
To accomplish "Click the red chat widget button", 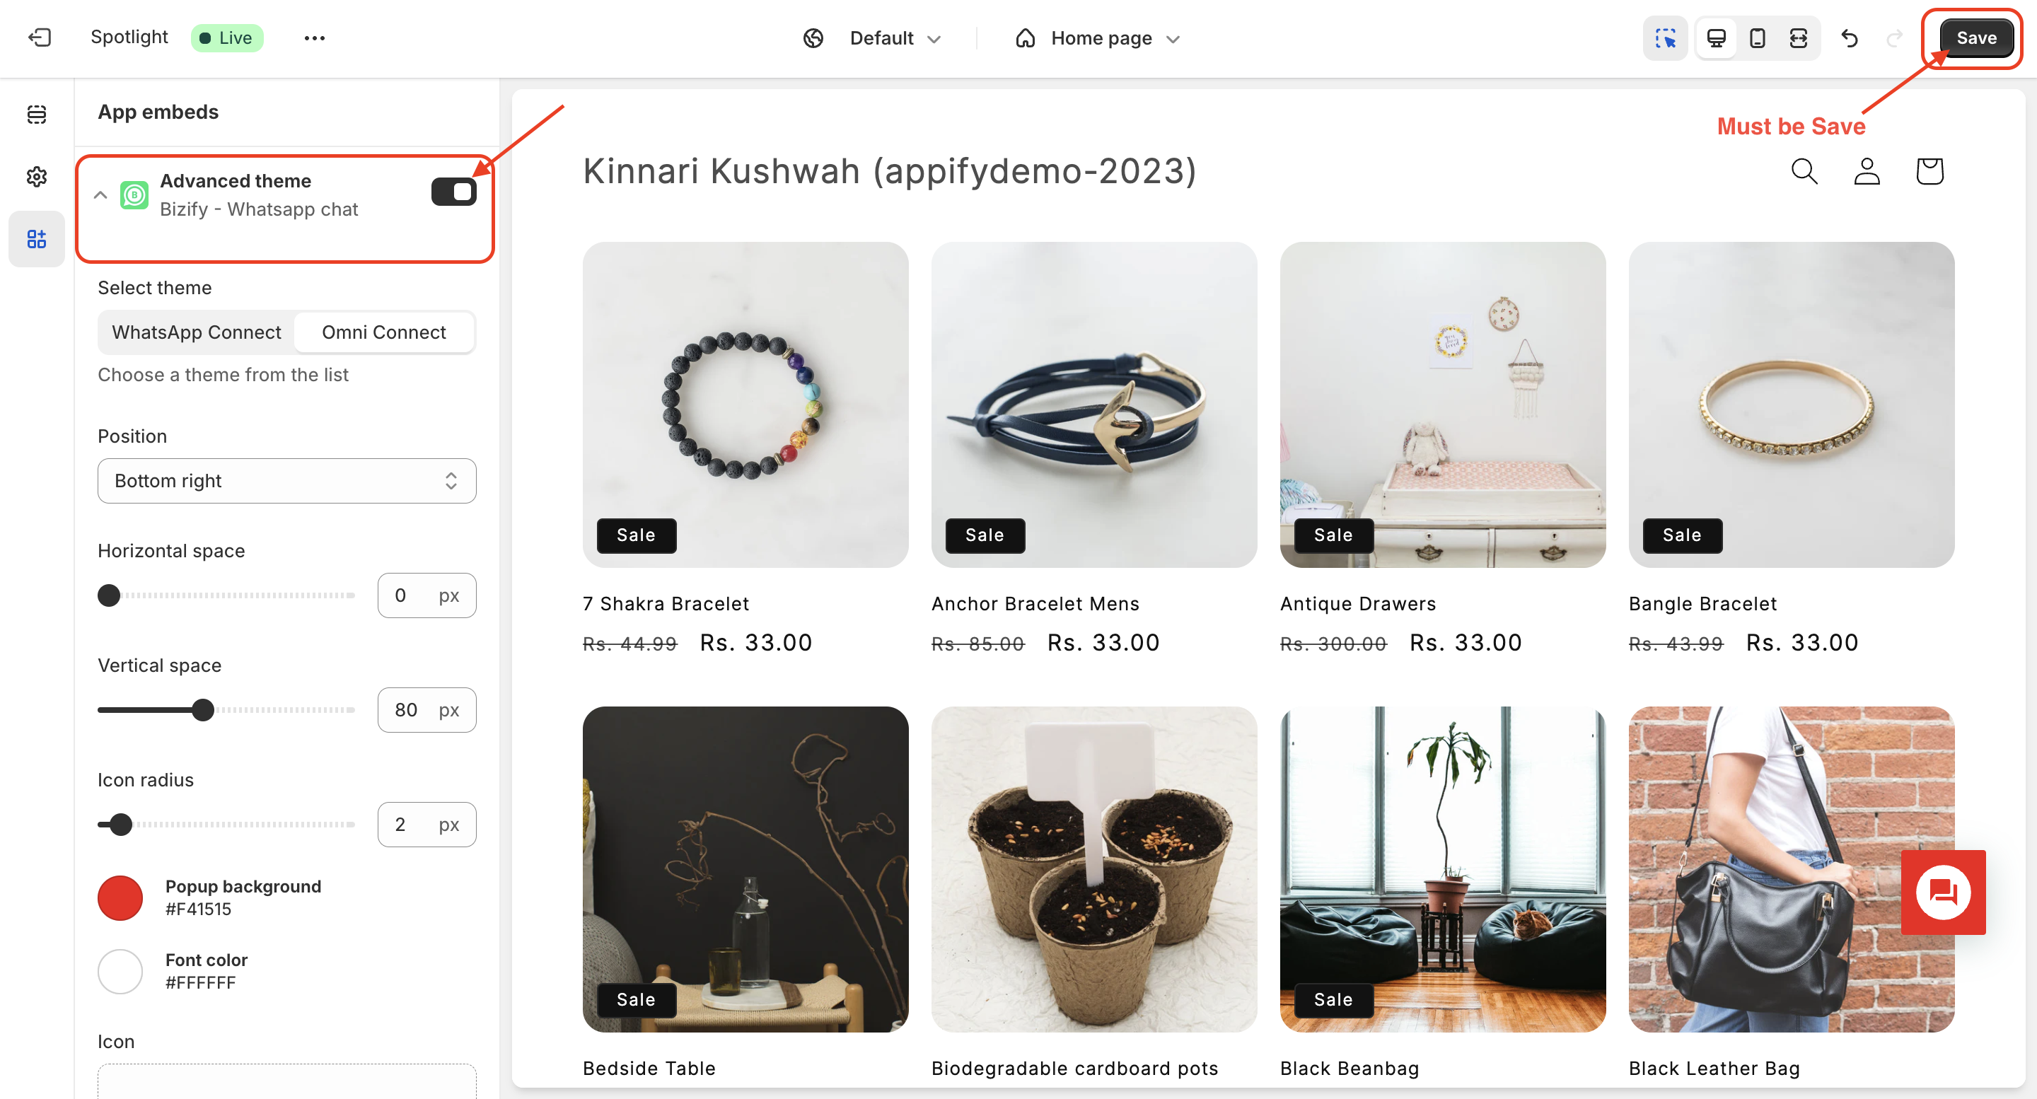I will click(1943, 892).
